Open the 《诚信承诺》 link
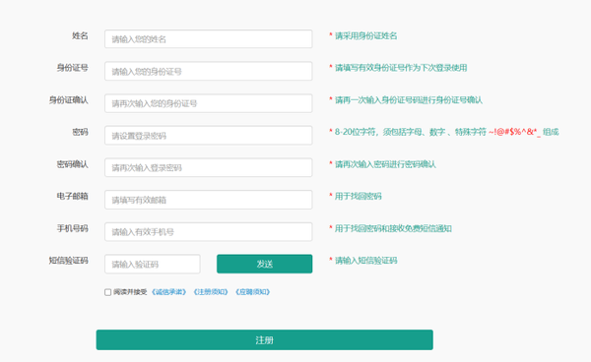 [168, 292]
